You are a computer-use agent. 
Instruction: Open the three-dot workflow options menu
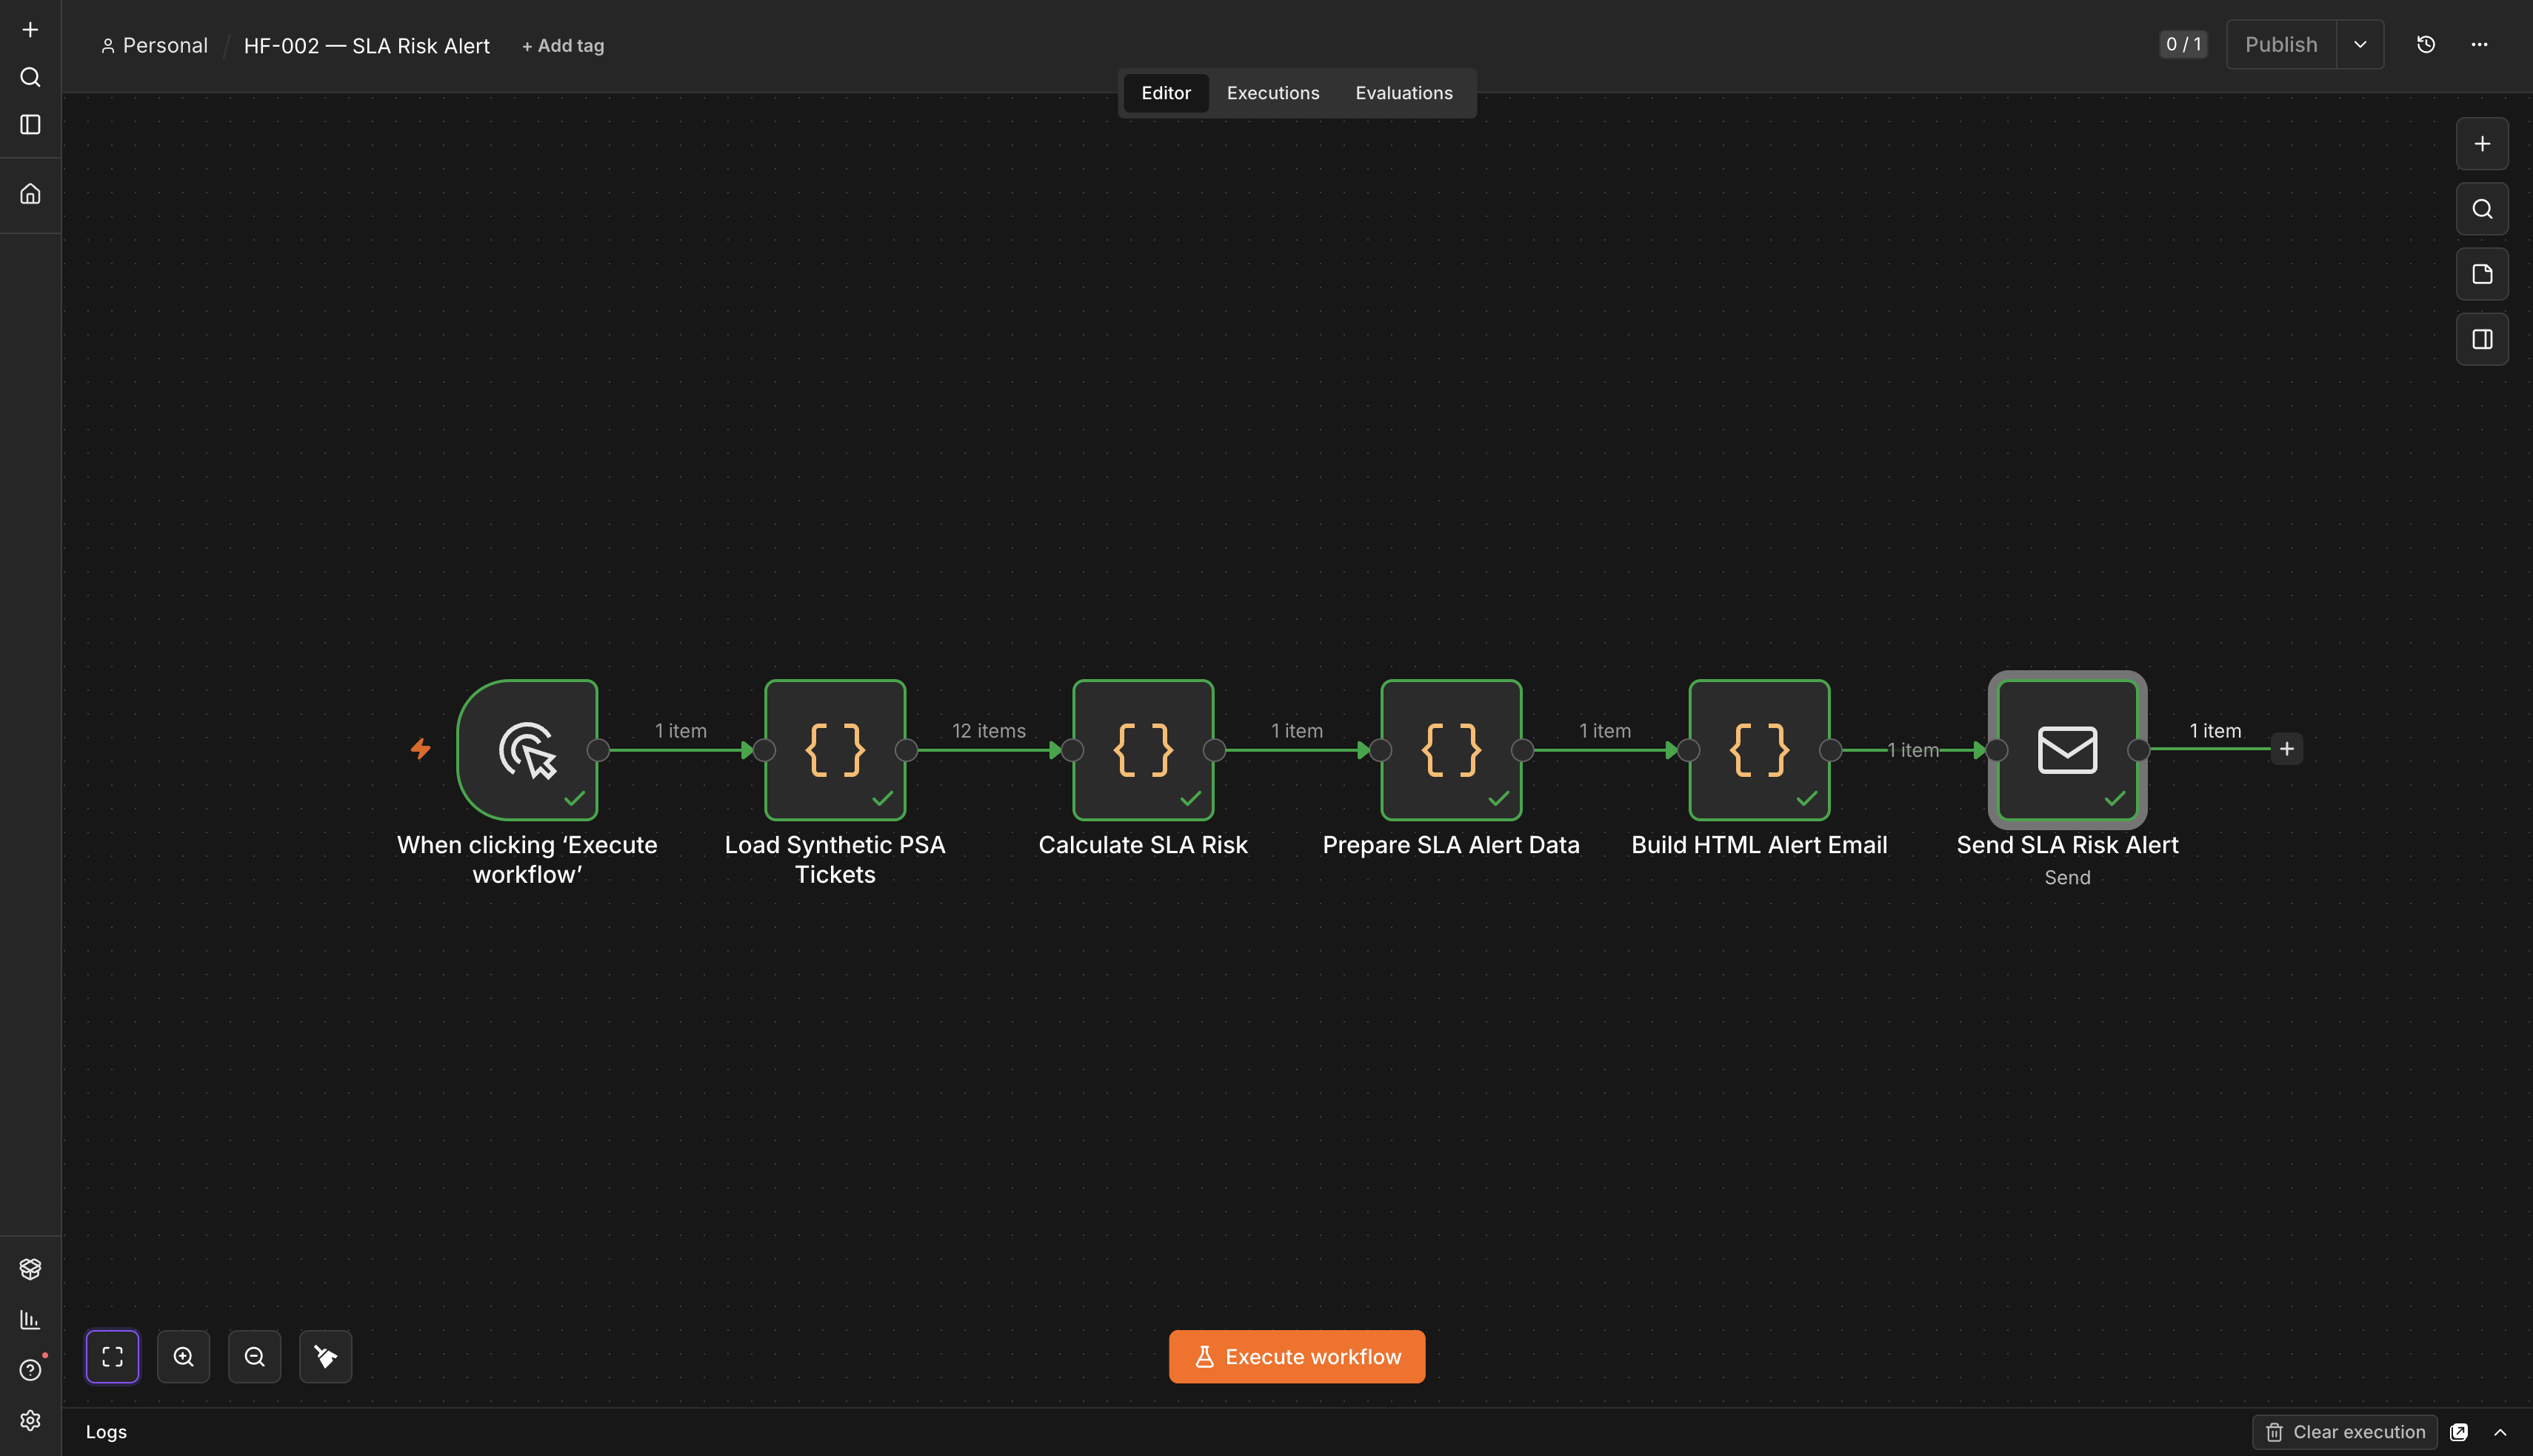click(x=2480, y=44)
